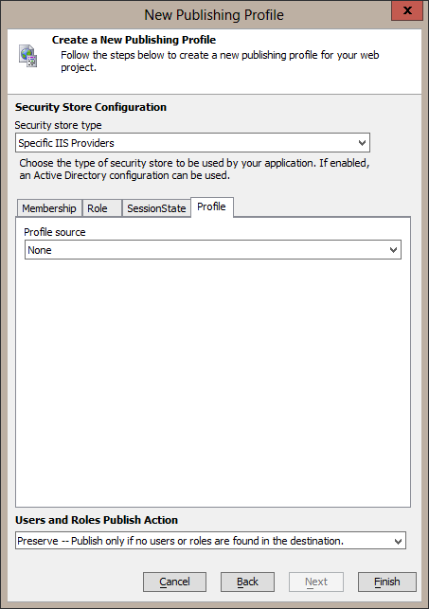The height and width of the screenshot is (609, 429).
Task: Open the SessionState tab
Action: pos(156,208)
